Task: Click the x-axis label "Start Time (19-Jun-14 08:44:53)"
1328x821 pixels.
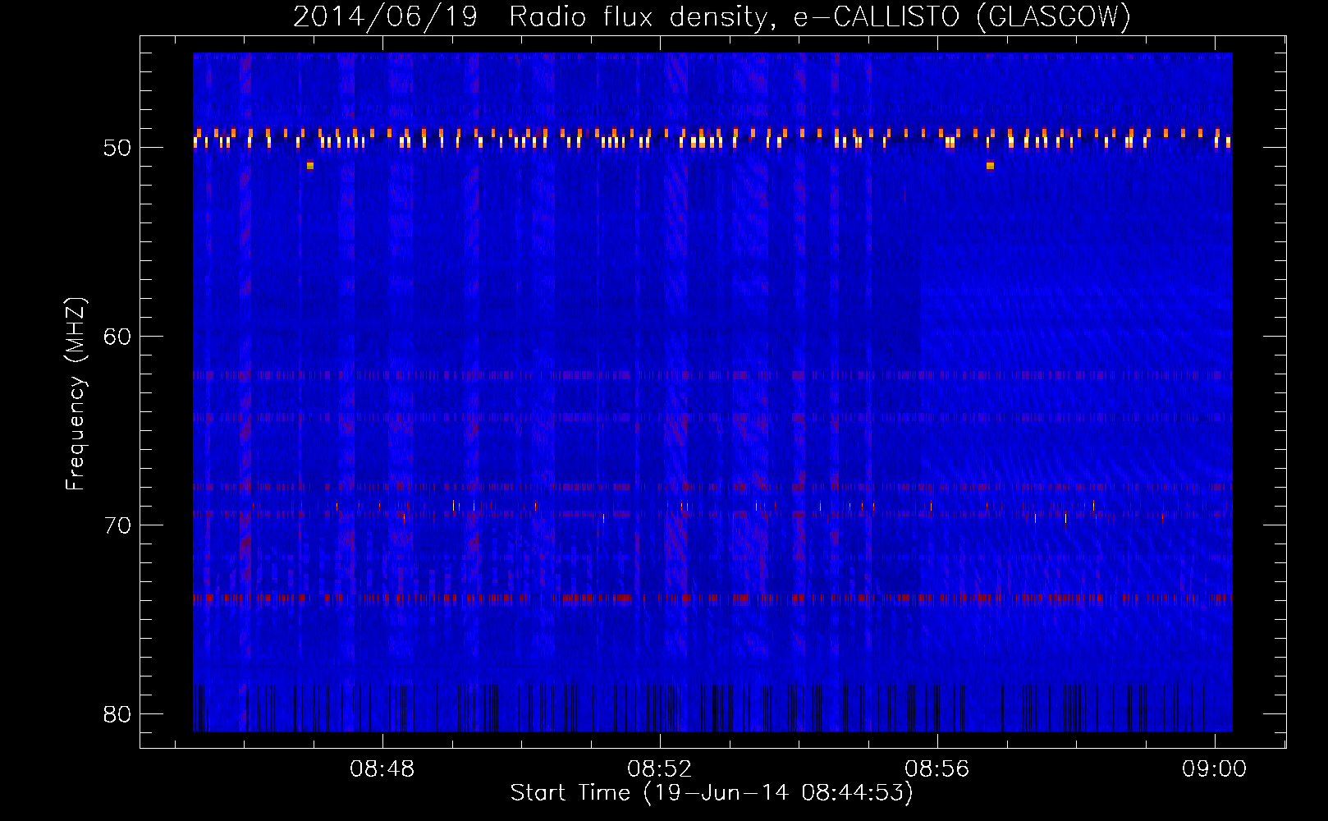Action: 712,793
